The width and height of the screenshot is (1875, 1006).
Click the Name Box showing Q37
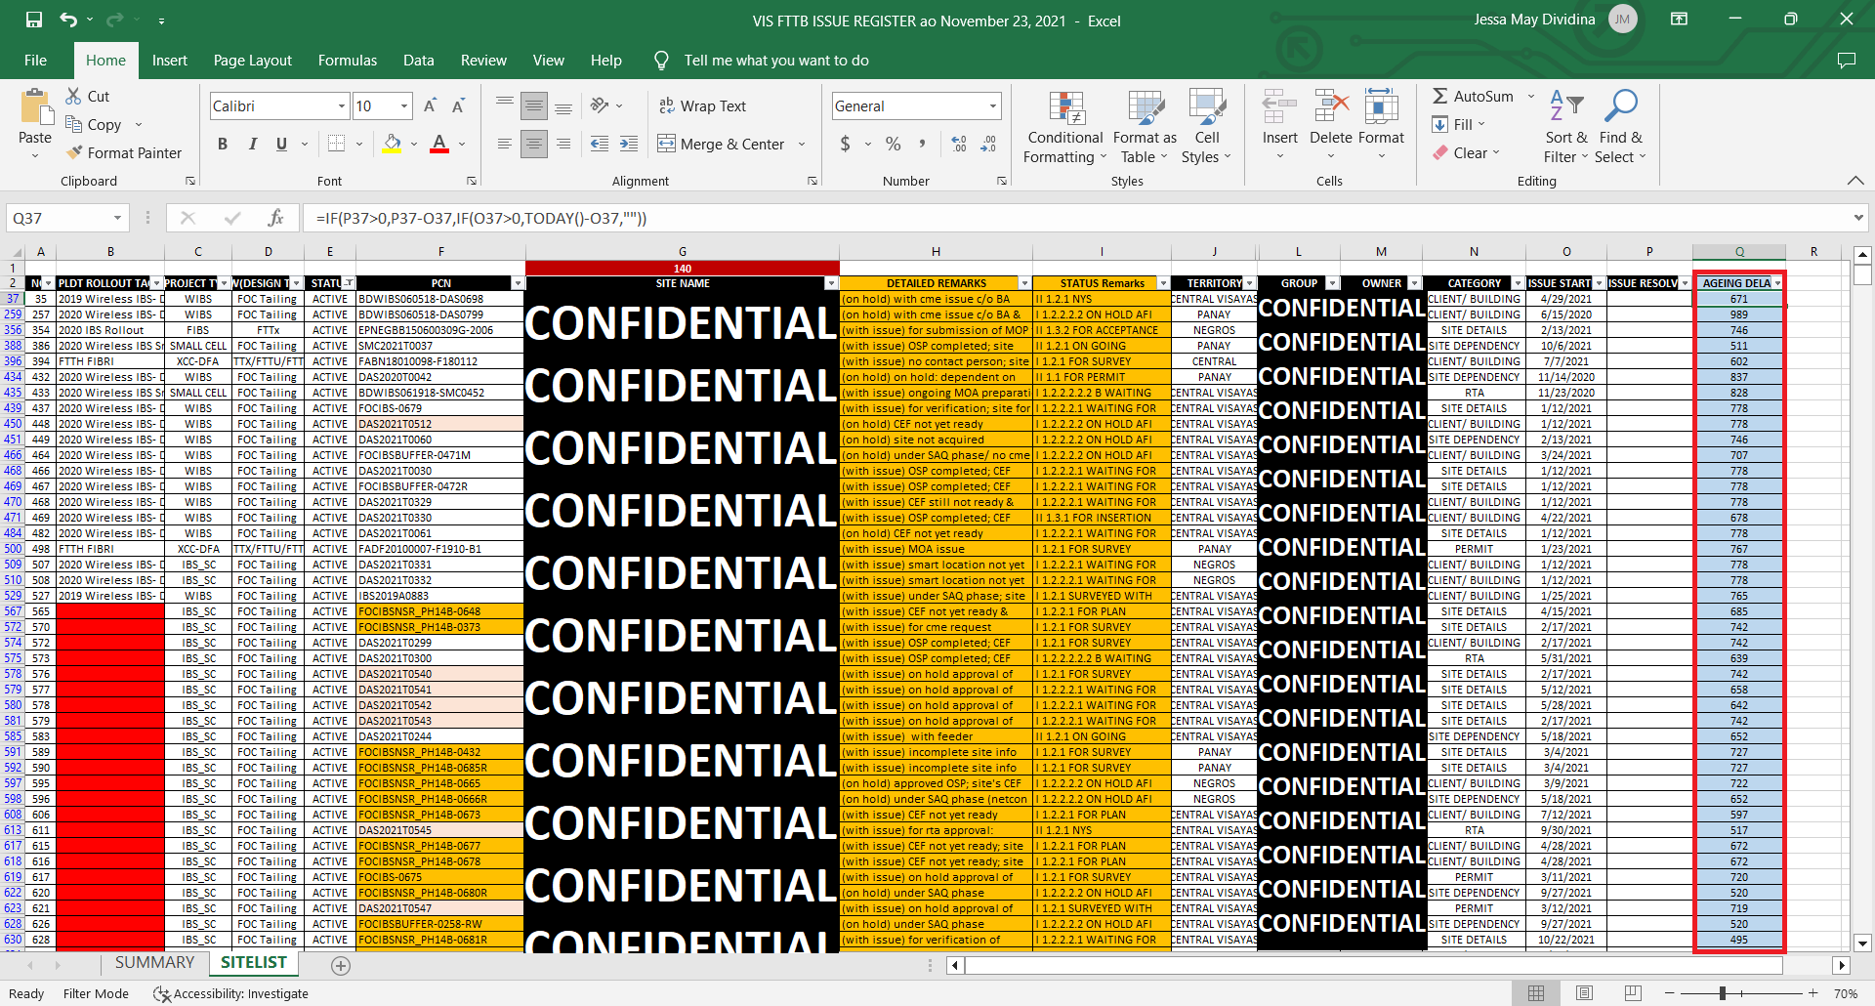59,218
